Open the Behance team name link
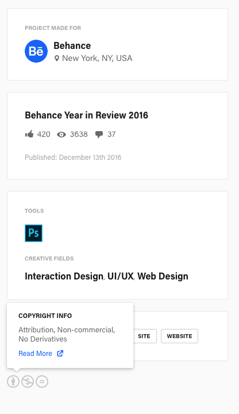 (72, 45)
